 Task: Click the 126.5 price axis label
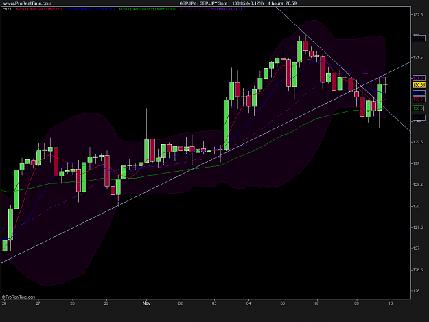click(417, 270)
